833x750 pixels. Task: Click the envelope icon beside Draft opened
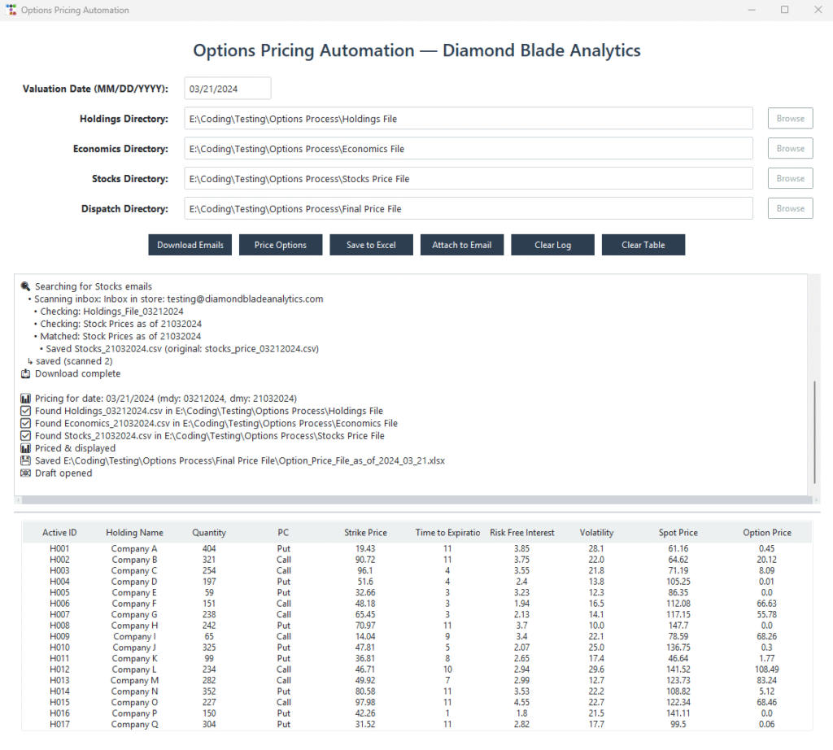(25, 473)
